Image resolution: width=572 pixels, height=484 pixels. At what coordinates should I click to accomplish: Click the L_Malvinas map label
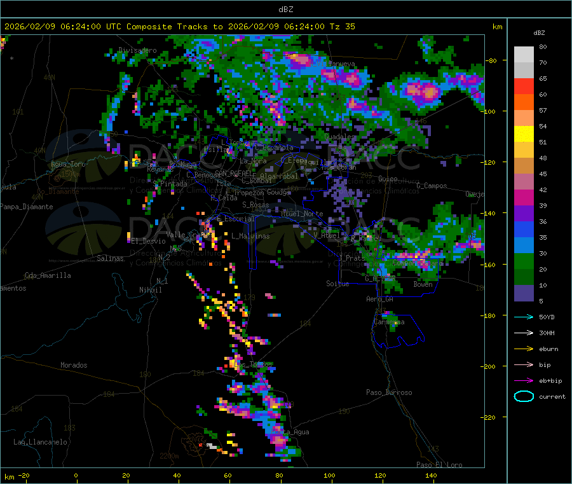[x=250, y=236]
